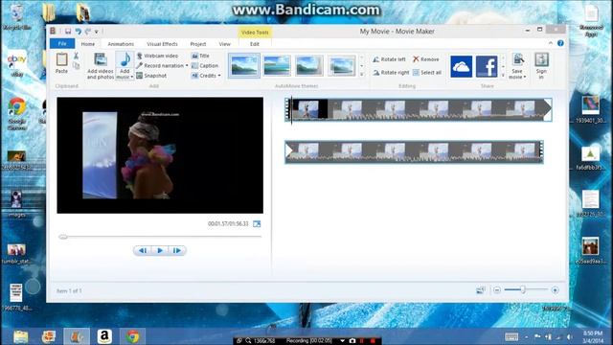Select the third AutoMovie theme thumbnail
The image size is (613, 345).
click(308, 66)
